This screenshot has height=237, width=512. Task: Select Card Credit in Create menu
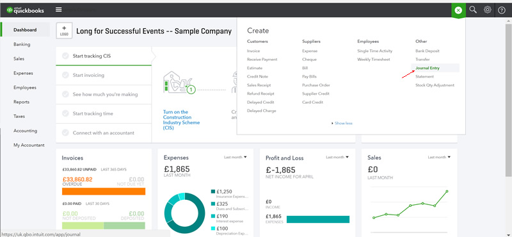coord(312,102)
